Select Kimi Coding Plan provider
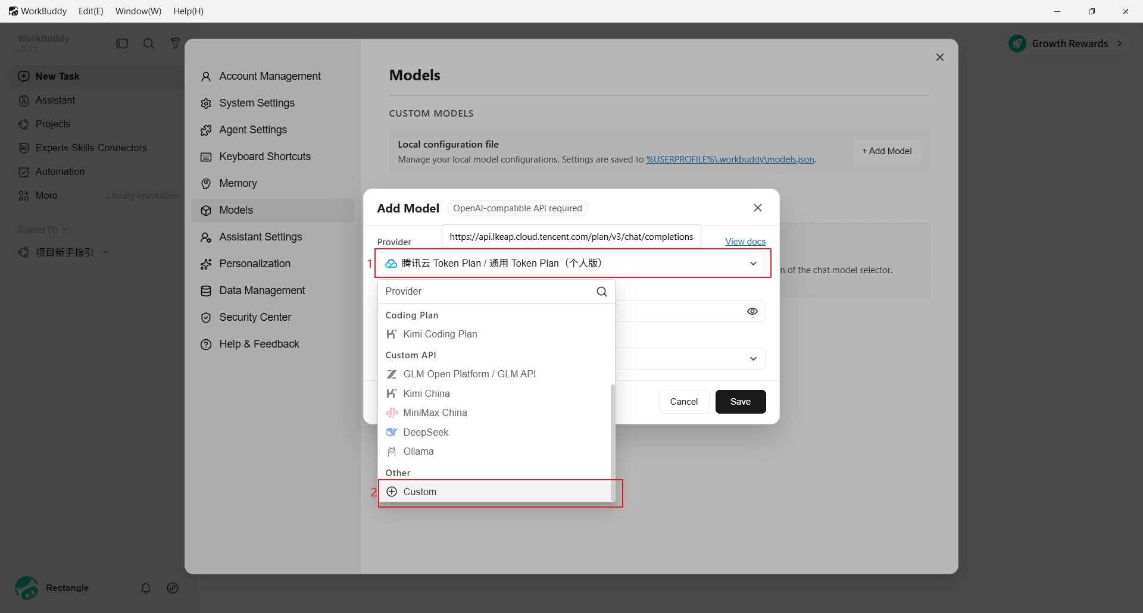 495,334
